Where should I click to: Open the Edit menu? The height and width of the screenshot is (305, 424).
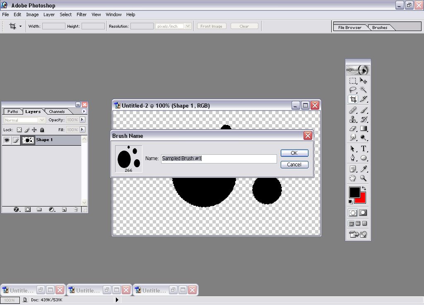(x=17, y=14)
